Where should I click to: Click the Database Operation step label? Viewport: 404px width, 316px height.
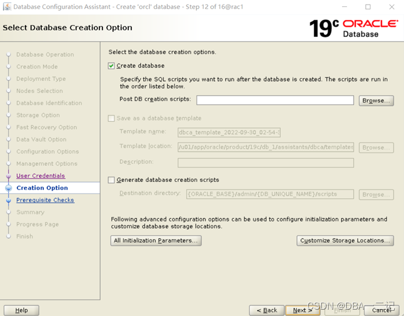(x=45, y=54)
